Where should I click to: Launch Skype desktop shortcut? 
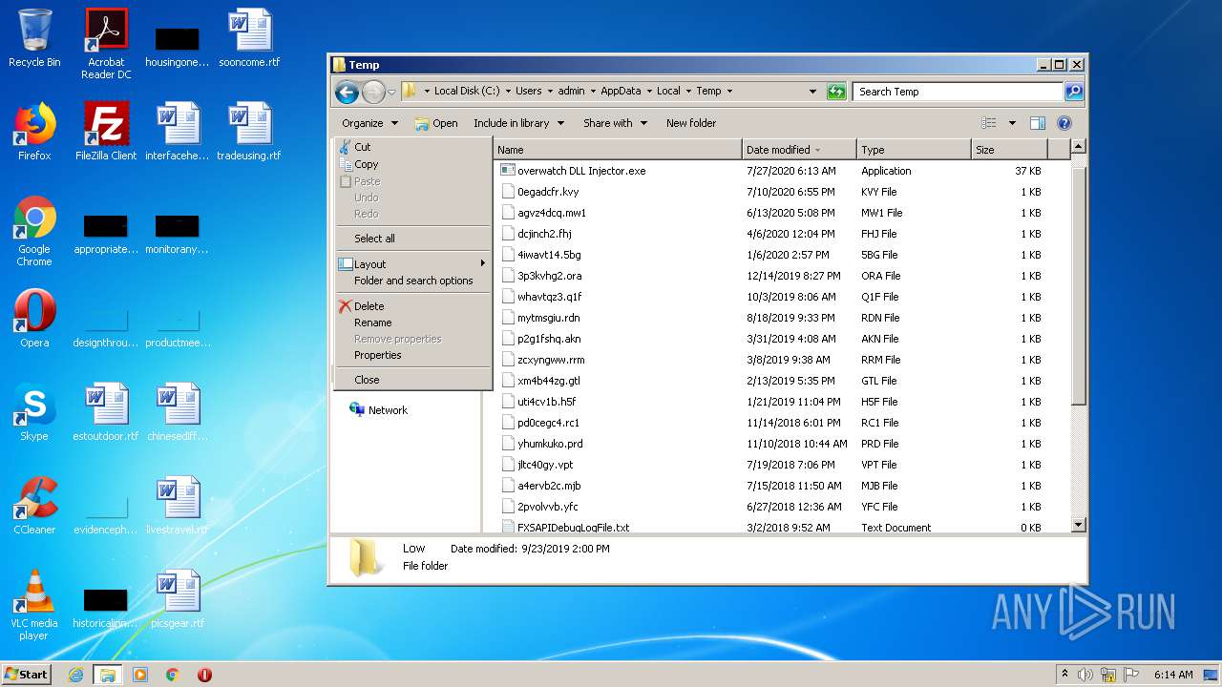34,412
